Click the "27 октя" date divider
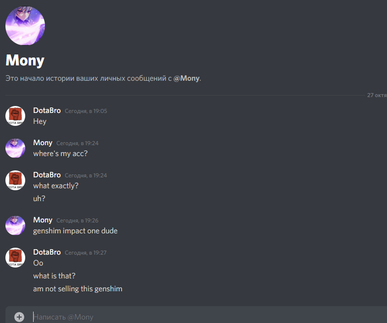This screenshot has height=323, width=387. click(377, 95)
